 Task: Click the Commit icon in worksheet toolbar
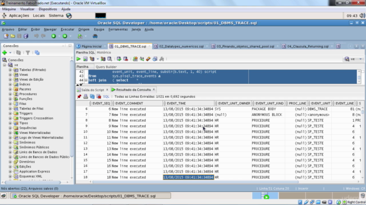coord(119,59)
